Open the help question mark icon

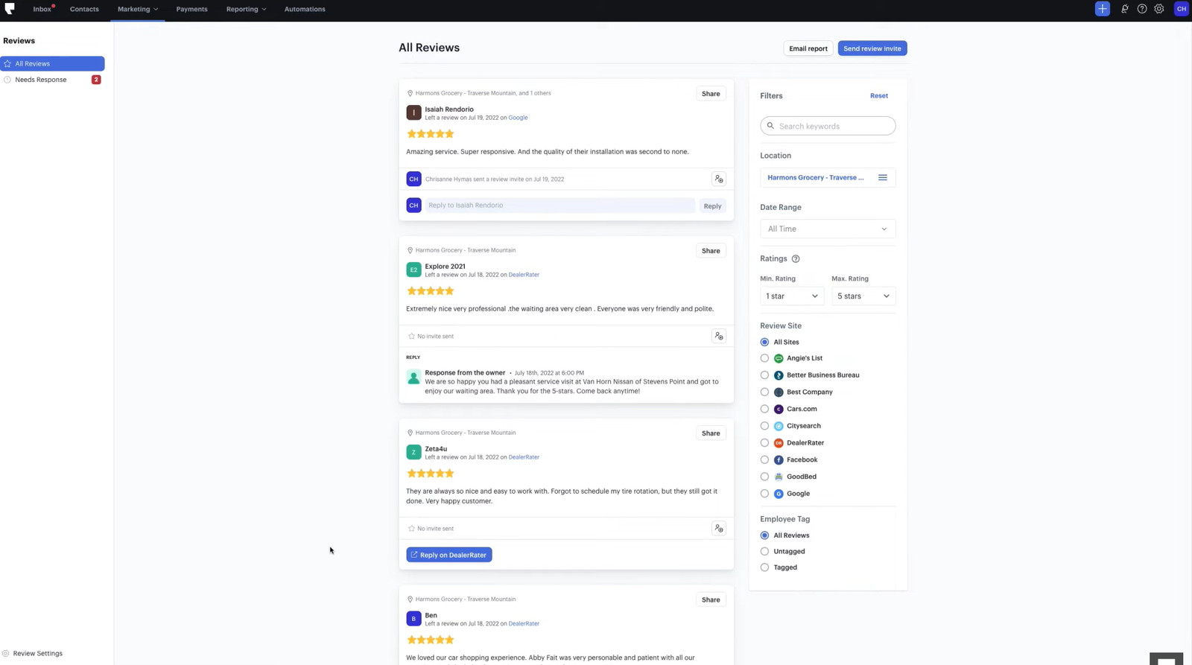(x=1141, y=9)
